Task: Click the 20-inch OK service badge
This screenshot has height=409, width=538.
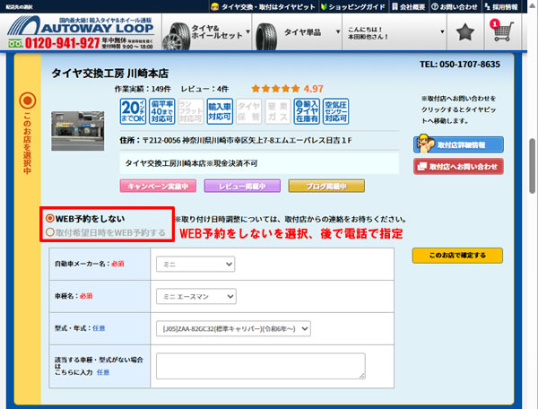Action: (x=132, y=112)
